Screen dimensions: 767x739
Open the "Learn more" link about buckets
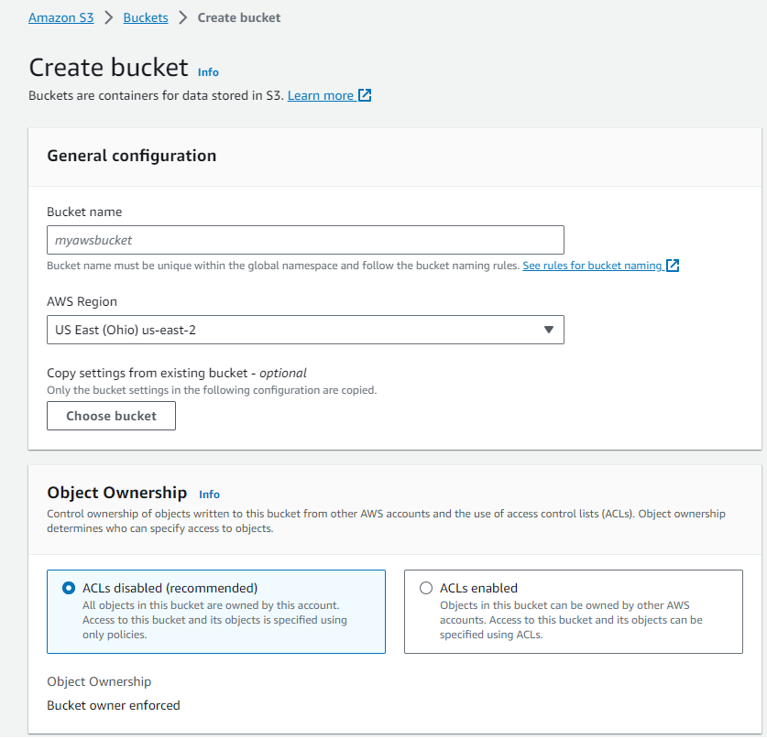click(x=322, y=94)
